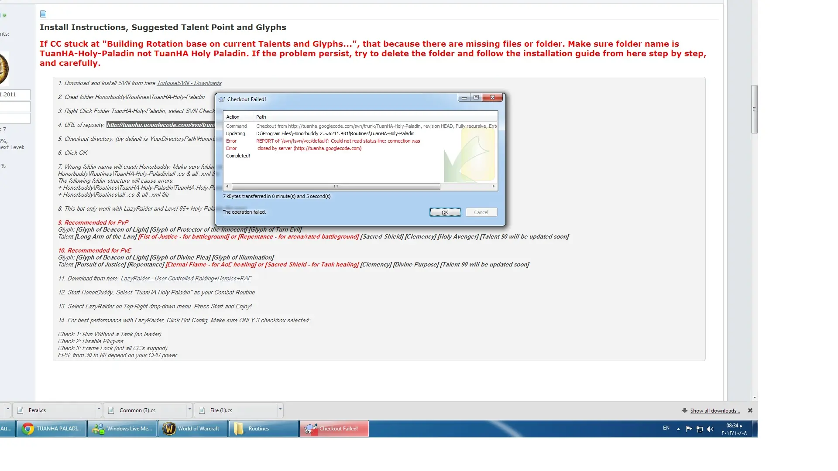Click the Cancel button in the dialog

click(481, 212)
